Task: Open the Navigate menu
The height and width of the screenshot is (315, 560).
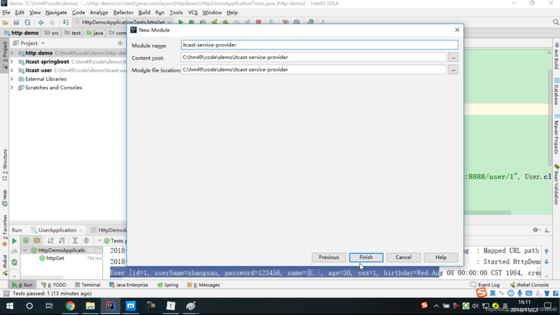Action: coord(56,13)
